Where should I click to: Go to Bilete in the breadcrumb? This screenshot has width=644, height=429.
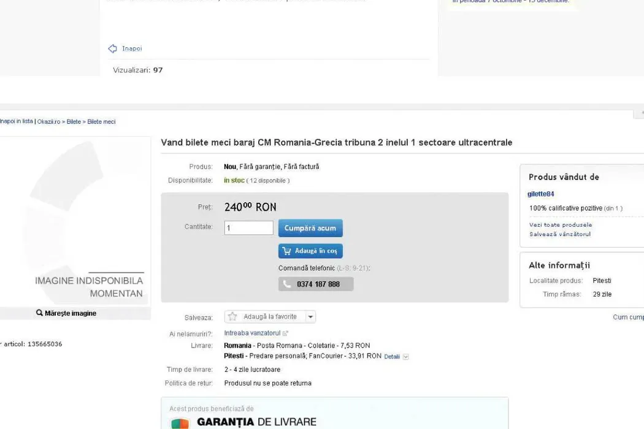[x=74, y=122]
